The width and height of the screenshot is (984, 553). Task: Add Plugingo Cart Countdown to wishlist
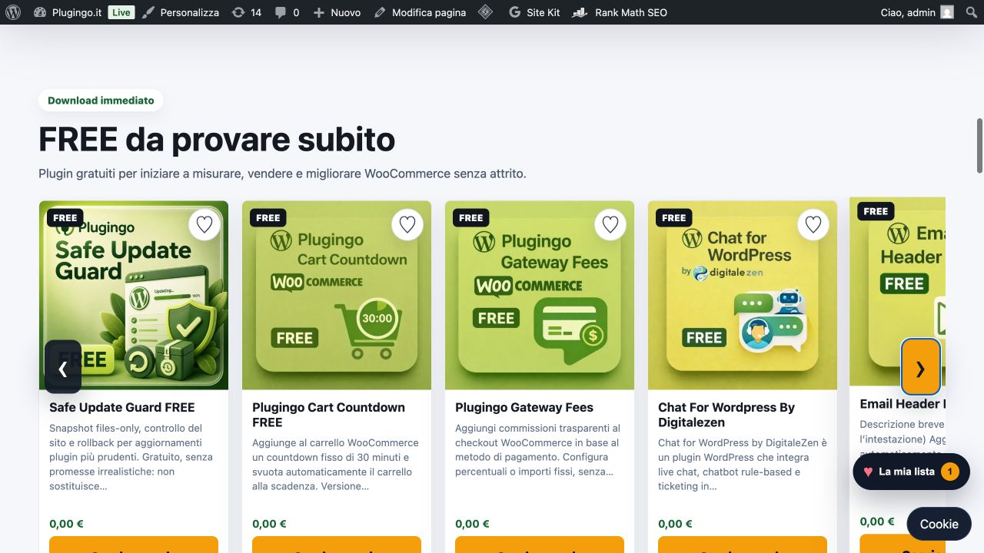(x=407, y=224)
